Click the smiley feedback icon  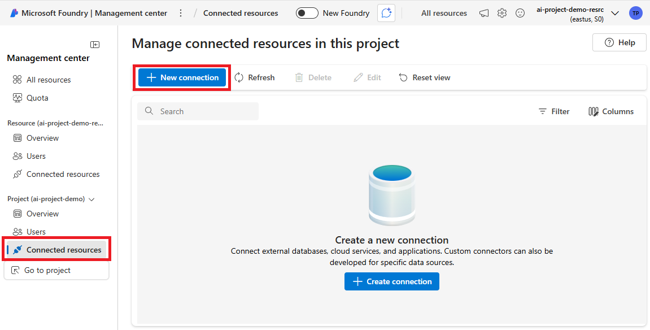[520, 13]
